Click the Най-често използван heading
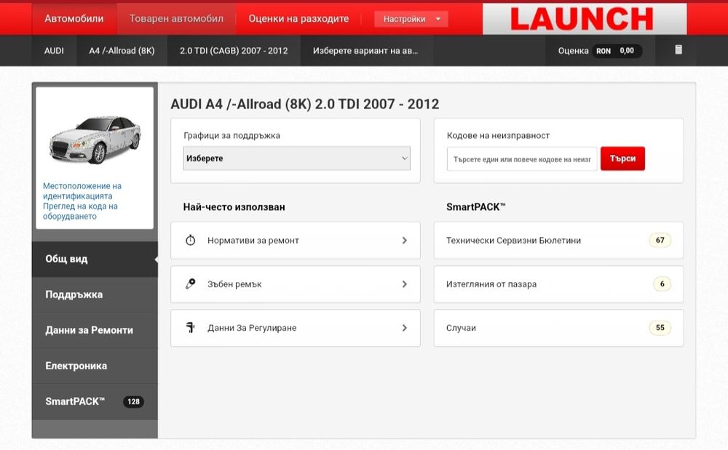 tap(234, 207)
